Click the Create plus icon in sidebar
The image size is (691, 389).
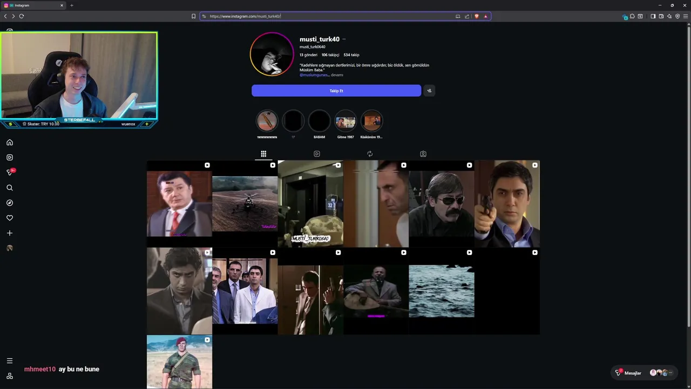[10, 233]
